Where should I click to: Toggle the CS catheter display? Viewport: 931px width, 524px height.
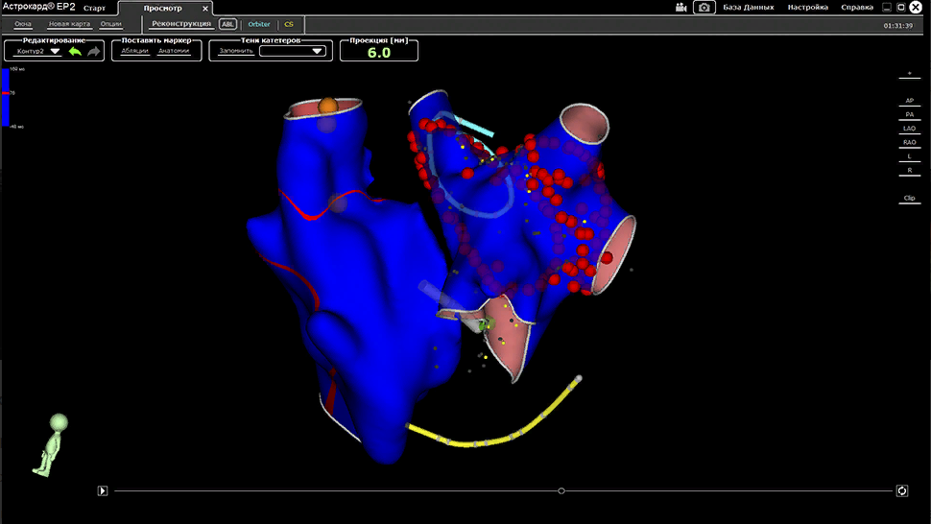[x=288, y=23]
